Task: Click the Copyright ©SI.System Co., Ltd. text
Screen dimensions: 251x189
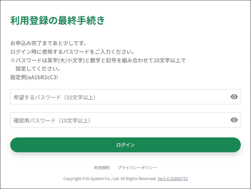Action: pos(91,179)
